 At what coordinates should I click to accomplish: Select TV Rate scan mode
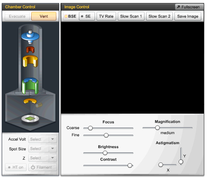coord(106,16)
